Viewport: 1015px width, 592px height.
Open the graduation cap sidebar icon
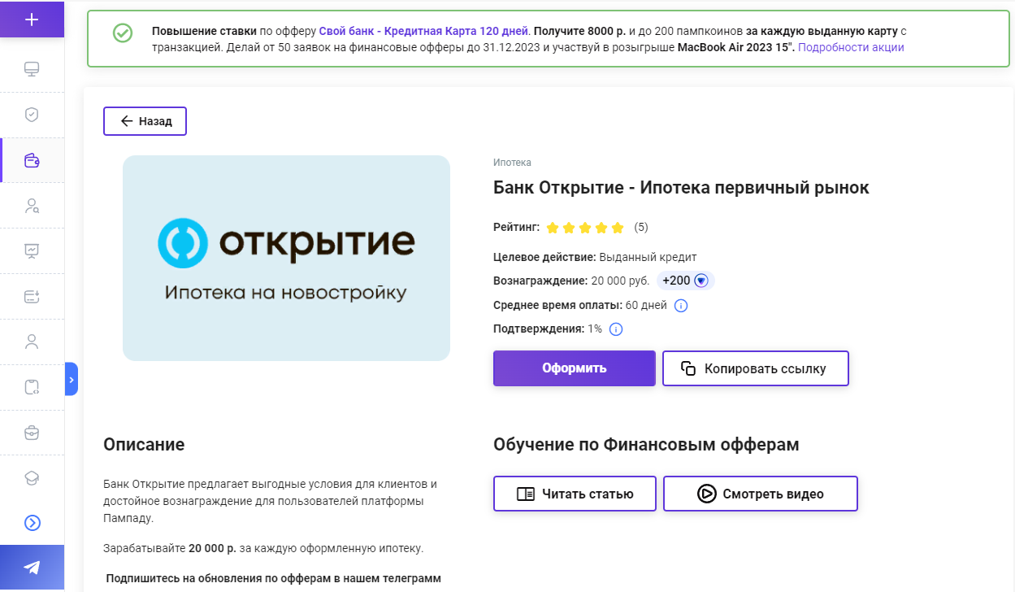(x=32, y=477)
